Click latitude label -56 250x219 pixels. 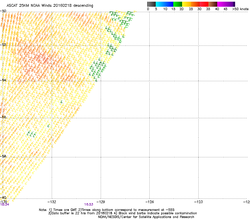coord(3,117)
